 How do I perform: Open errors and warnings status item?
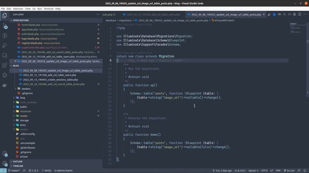coord(33,171)
